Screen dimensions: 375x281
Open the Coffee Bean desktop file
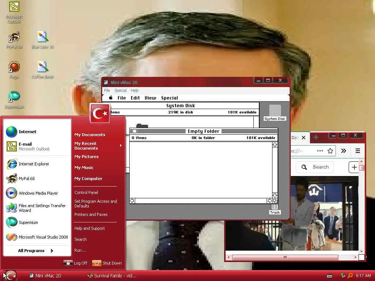click(42, 70)
